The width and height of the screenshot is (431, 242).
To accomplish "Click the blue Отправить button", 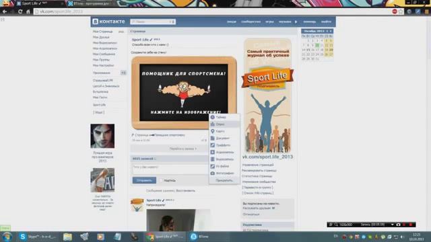I will [x=144, y=180].
